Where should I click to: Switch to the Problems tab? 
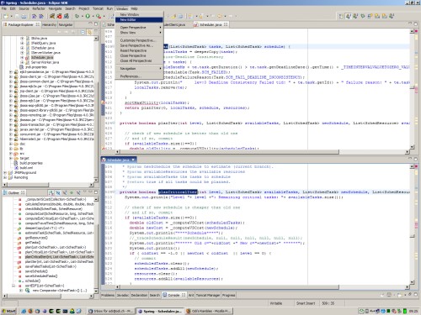click(x=108, y=295)
